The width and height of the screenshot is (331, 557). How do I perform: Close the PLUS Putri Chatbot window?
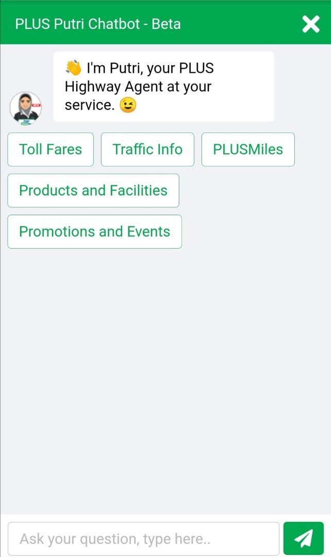[310, 24]
